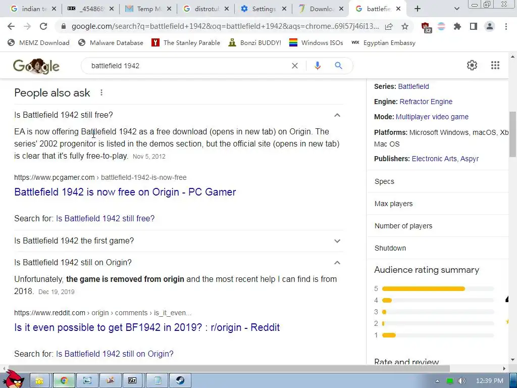Open Malware Database bookmark

[x=111, y=42]
